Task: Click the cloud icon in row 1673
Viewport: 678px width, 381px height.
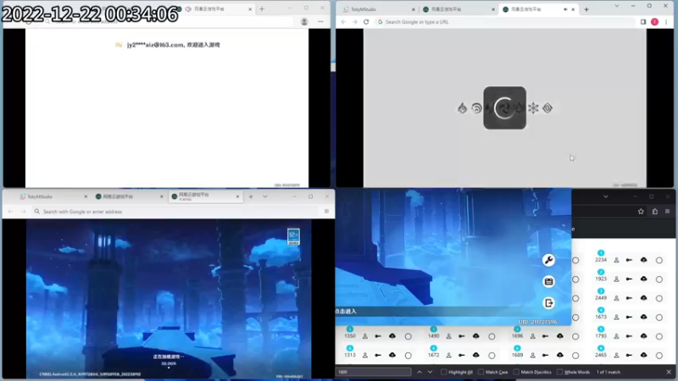Action: [x=643, y=317]
